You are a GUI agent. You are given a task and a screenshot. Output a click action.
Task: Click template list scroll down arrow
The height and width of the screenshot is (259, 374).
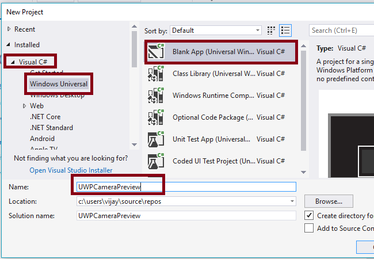click(x=303, y=172)
